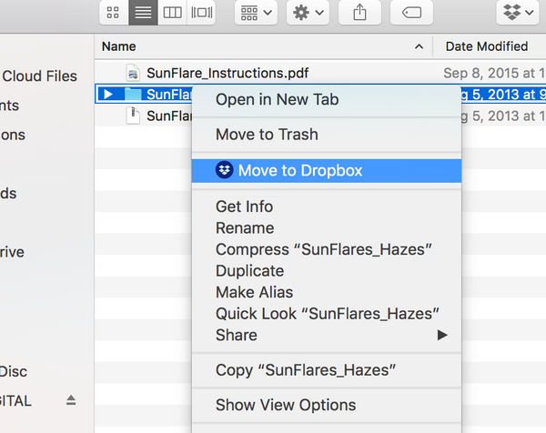Switch to column view in toolbar
Image resolution: width=546 pixels, height=433 pixels.
pyautogui.click(x=172, y=13)
